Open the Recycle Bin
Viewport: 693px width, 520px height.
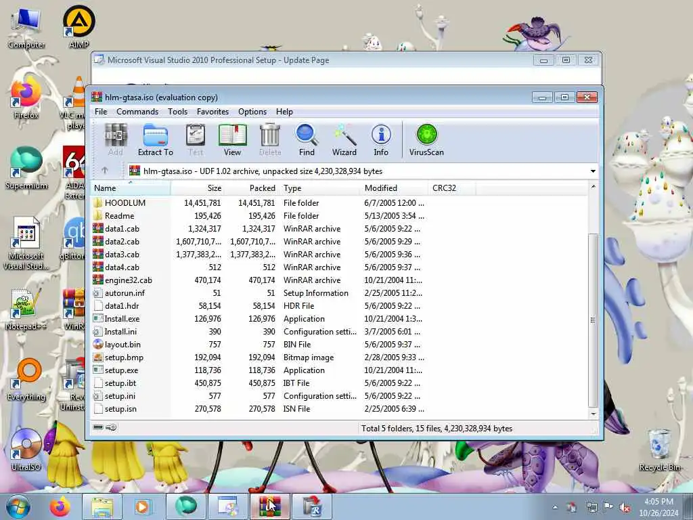(660, 450)
